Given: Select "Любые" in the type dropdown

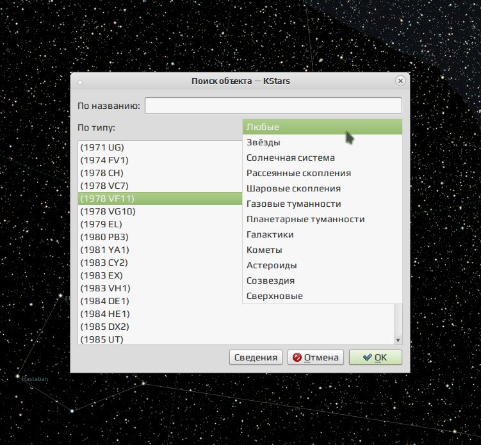Looking at the screenshot, I should click(x=322, y=127).
